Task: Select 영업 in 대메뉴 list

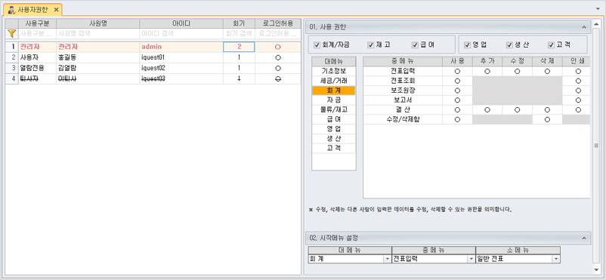Action: tap(334, 129)
